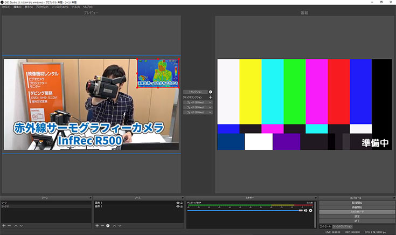Undock the シーン panel using its header icon
The image size is (396, 235).
90,198
